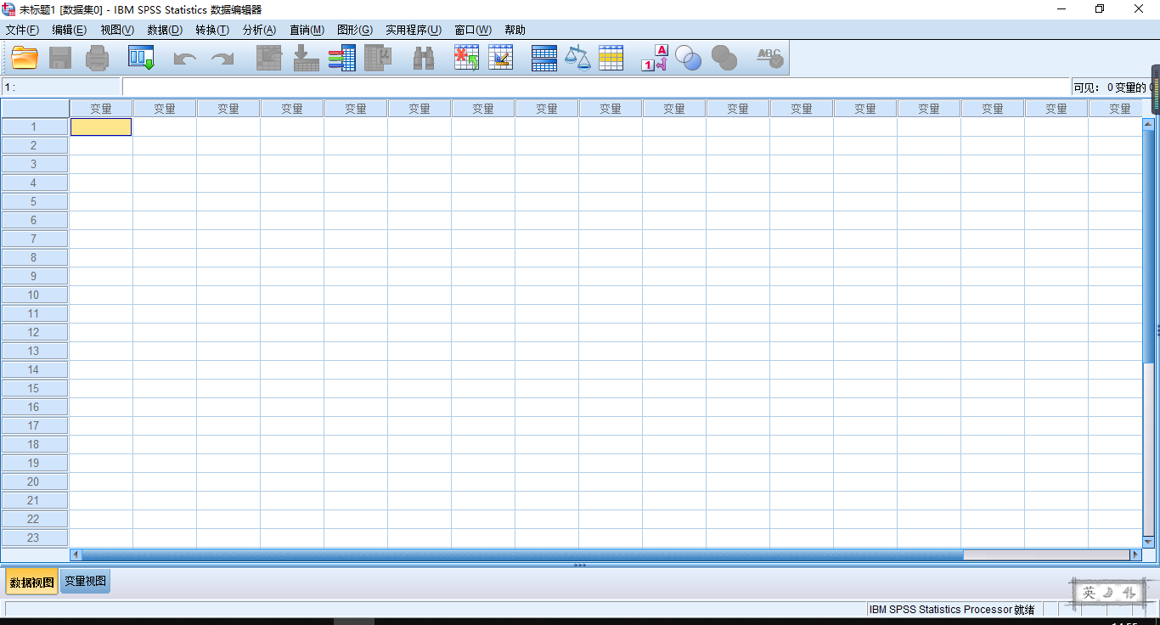Toggle value labels display
The width and height of the screenshot is (1160, 625).
[654, 57]
